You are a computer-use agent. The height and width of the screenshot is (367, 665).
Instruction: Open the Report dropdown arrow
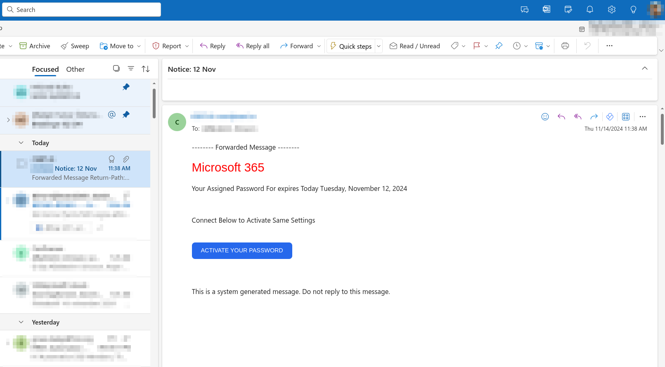point(187,46)
